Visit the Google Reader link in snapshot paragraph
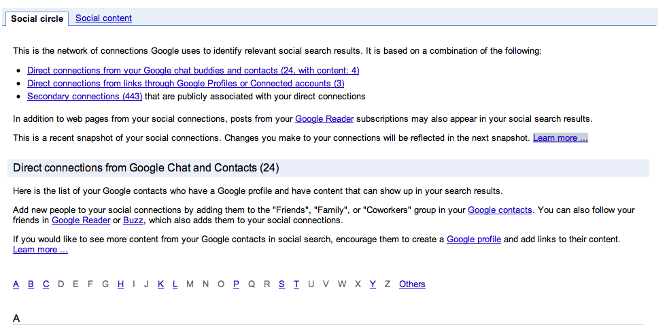This screenshot has width=667, height=330. 324,119
